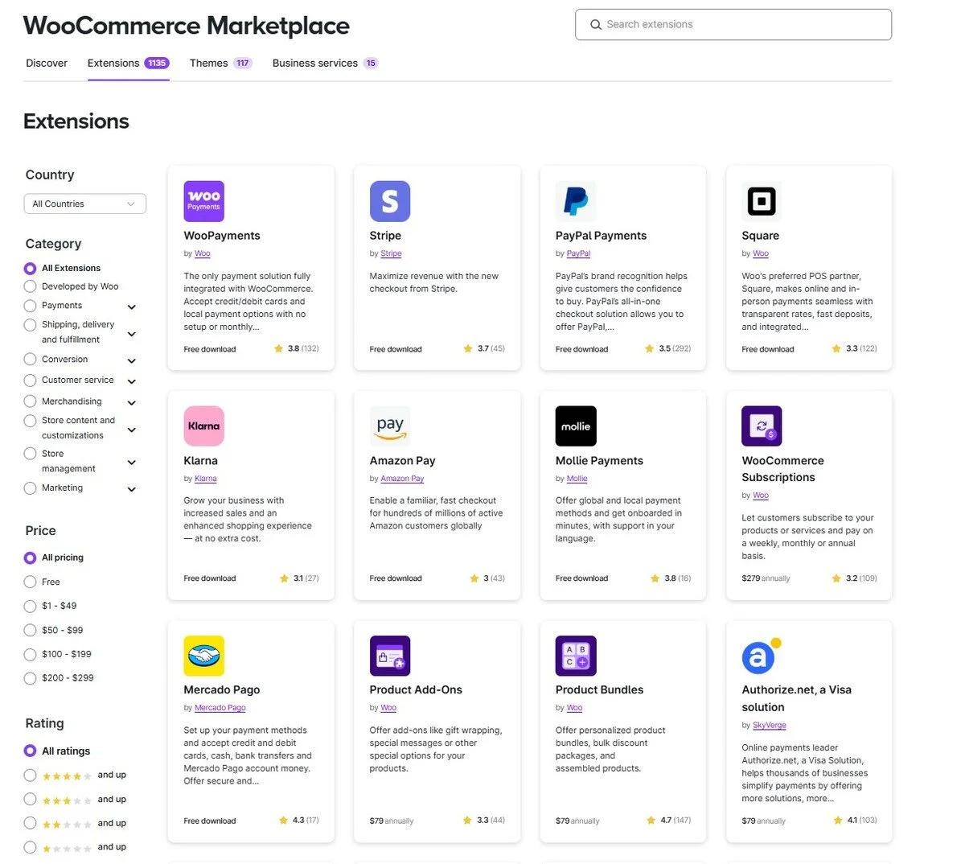Click the Square logo icon
This screenshot has height=864, width=965.
pyautogui.click(x=762, y=201)
